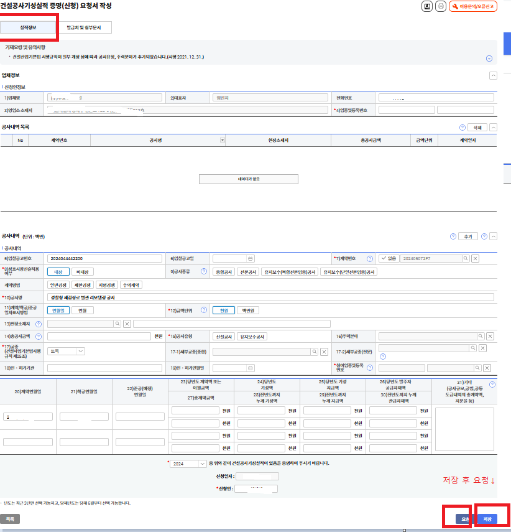Collapse the 공사내역 목록 section
This screenshot has height=532, width=511.
(x=494, y=128)
